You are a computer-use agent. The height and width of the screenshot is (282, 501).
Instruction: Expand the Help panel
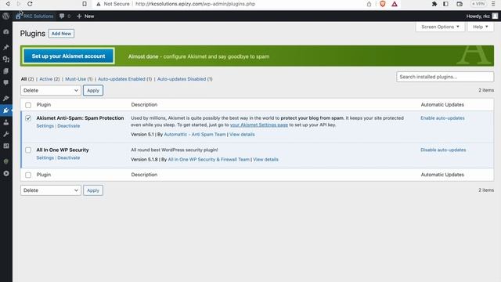pyautogui.click(x=481, y=27)
